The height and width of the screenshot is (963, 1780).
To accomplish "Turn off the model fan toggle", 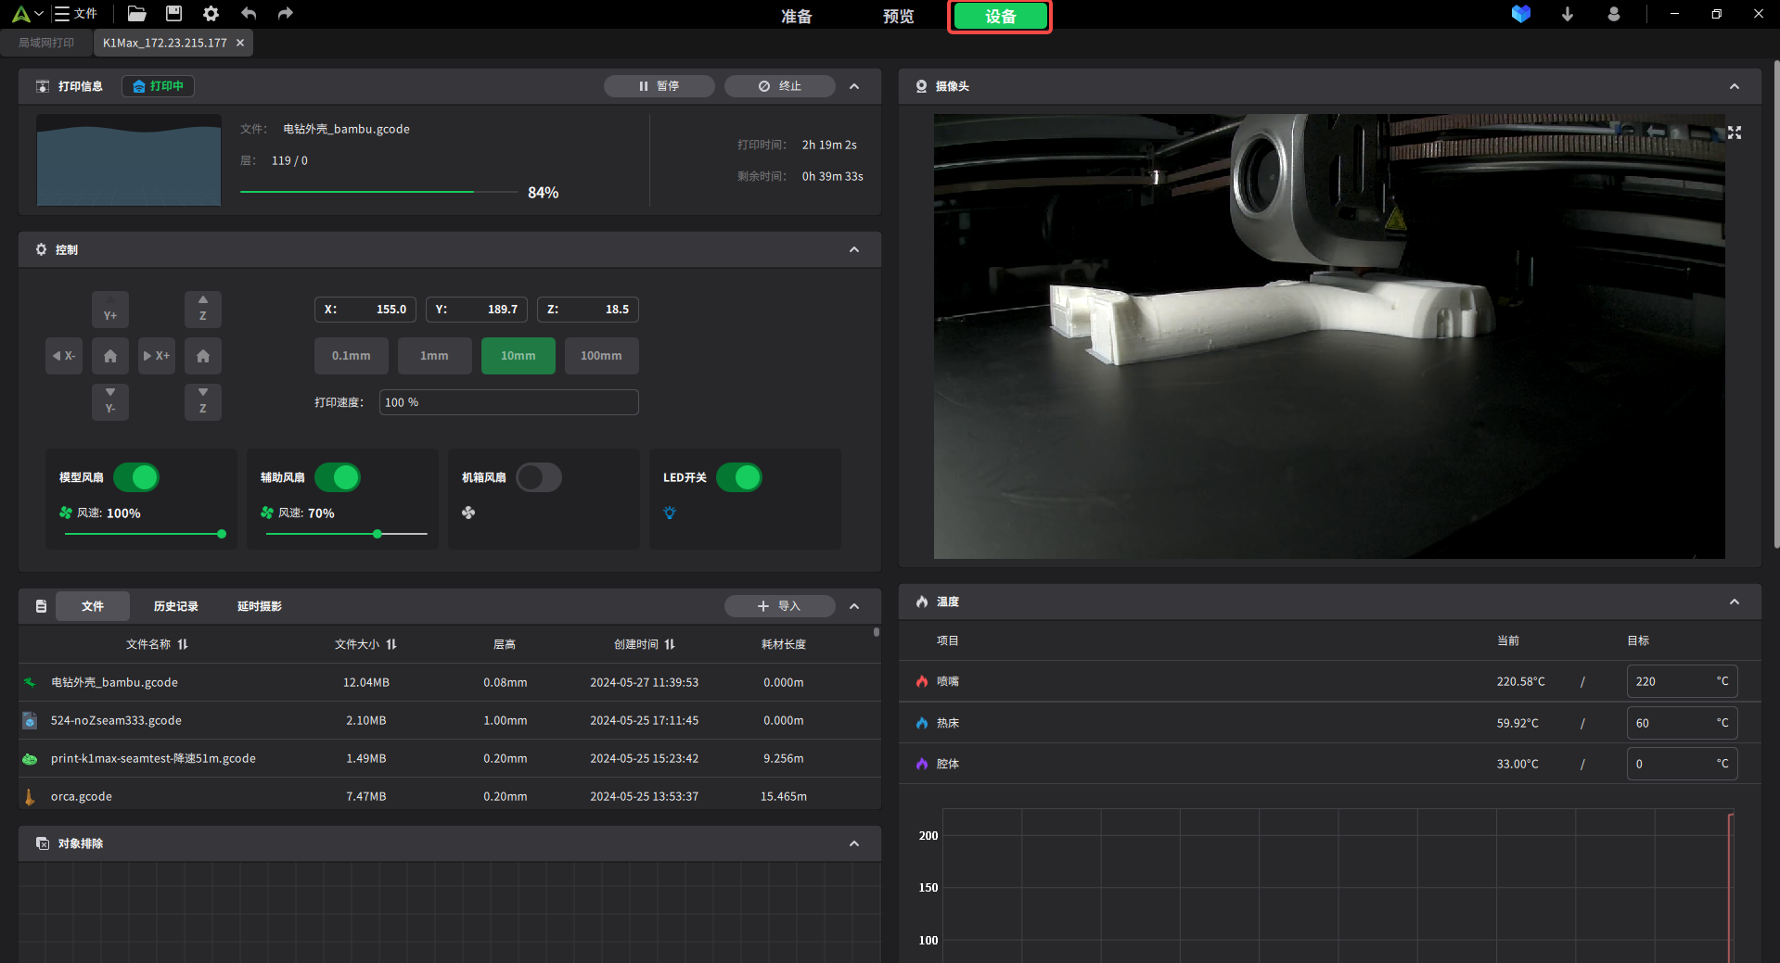I will [136, 477].
